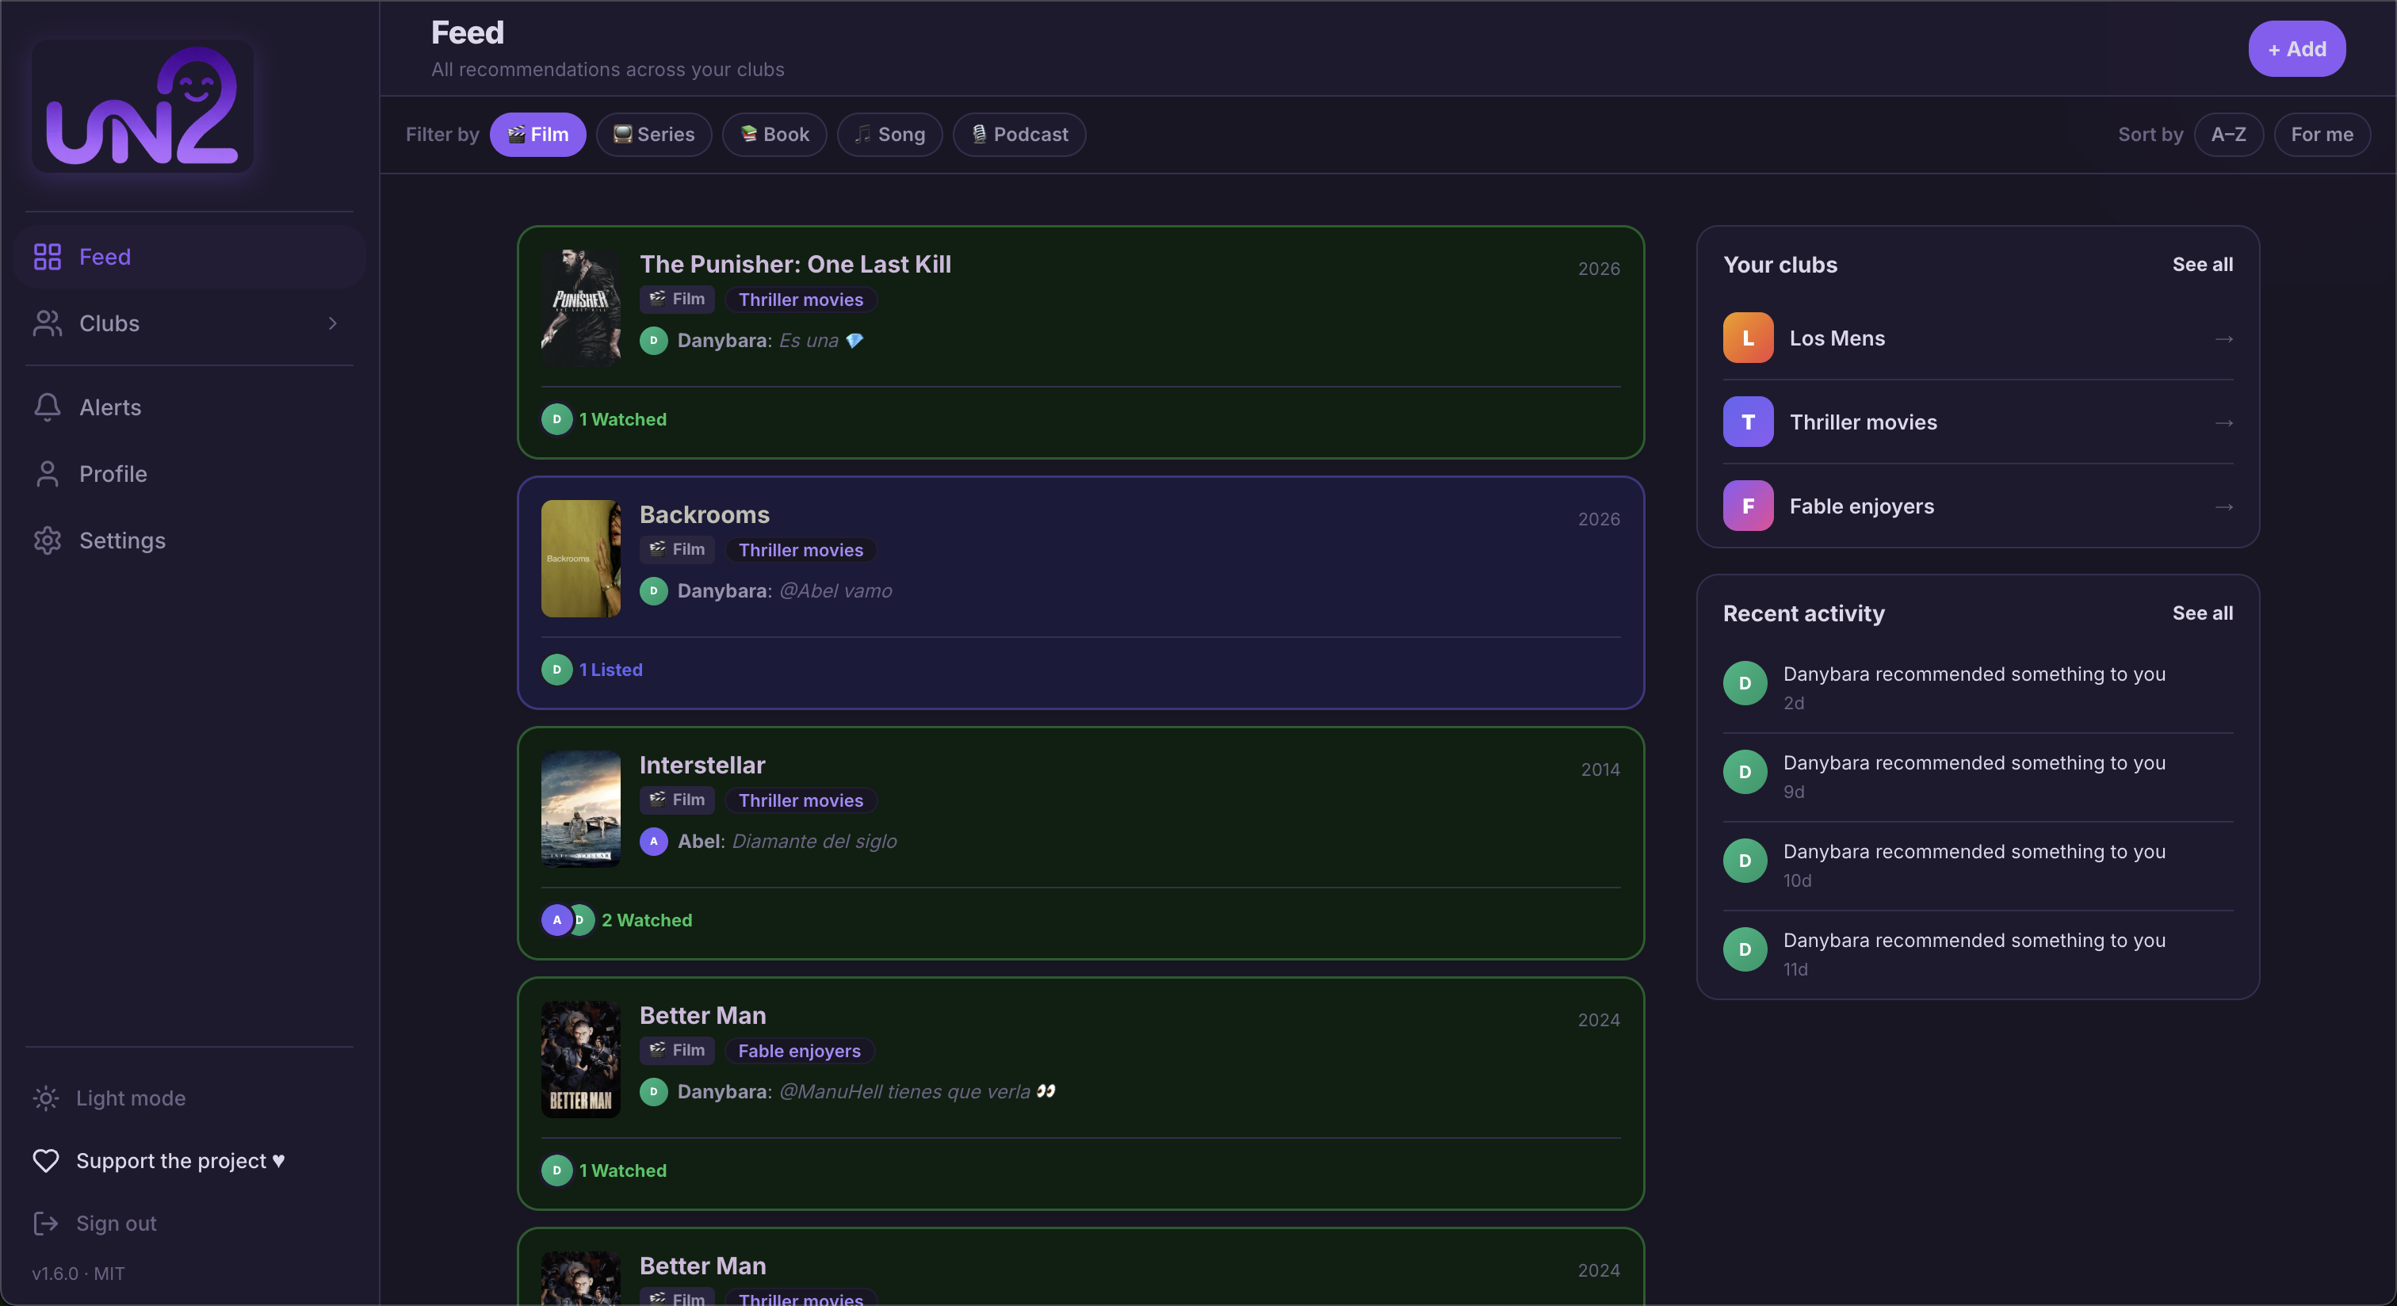Expand the Clubs submenu chevron
Screen dimensions: 2397x1306
(x=332, y=323)
